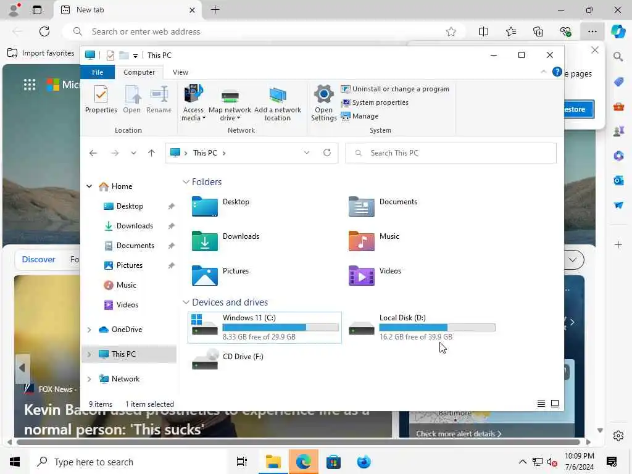Collapse the Home tree node
The width and height of the screenshot is (632, 474).
[x=89, y=186]
